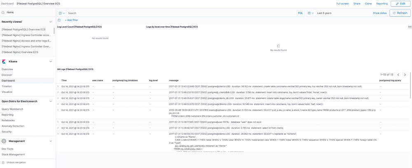Click Full screen link

[343, 4]
